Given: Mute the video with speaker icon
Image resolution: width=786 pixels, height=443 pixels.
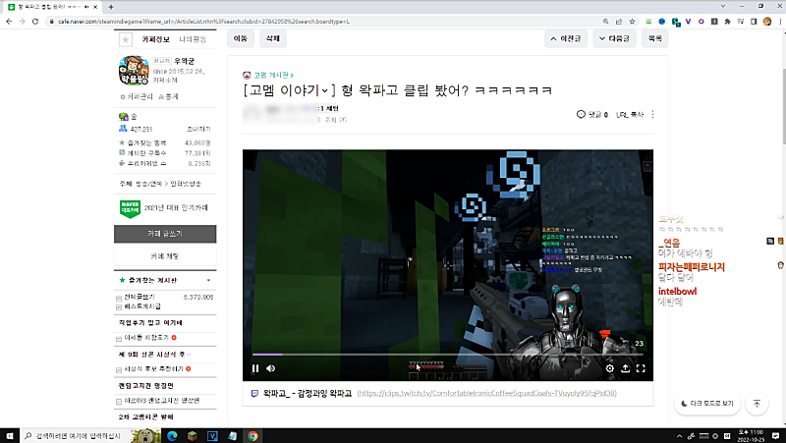Looking at the screenshot, I should (271, 368).
